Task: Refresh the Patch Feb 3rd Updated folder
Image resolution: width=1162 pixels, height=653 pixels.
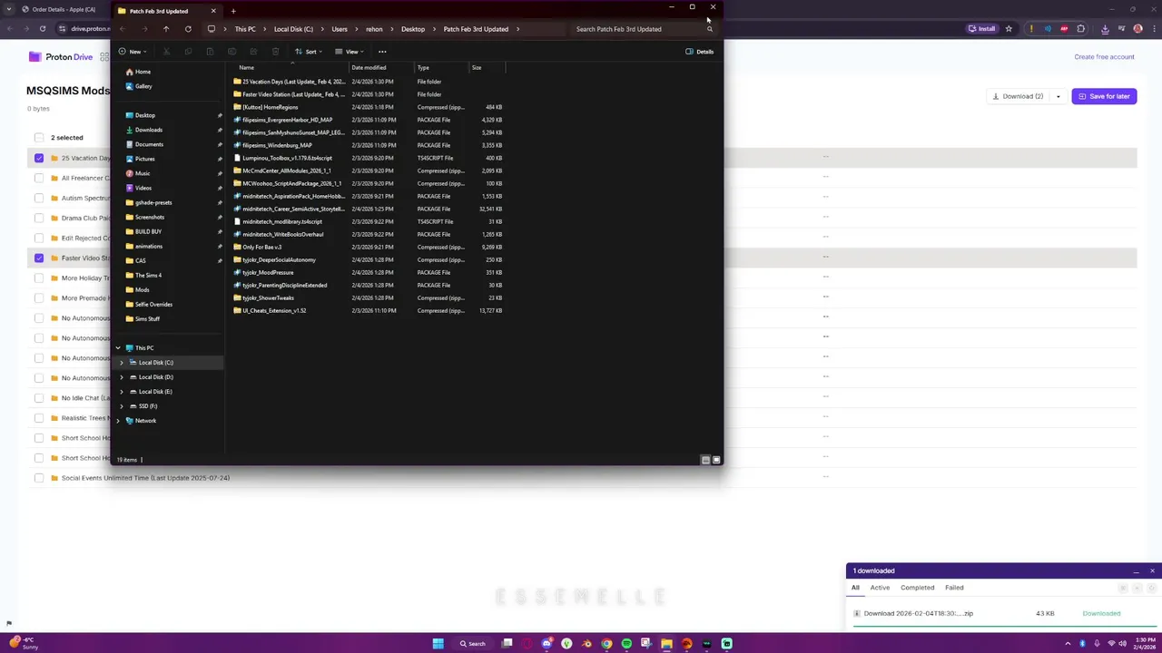Action: (x=188, y=29)
